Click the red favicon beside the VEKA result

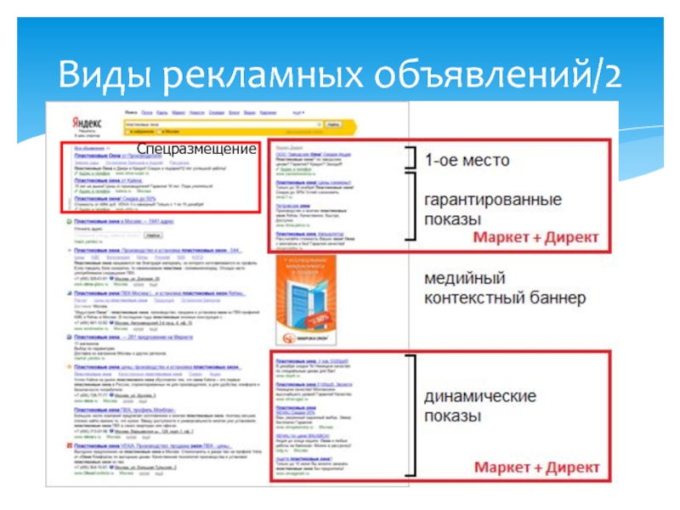[x=69, y=445]
